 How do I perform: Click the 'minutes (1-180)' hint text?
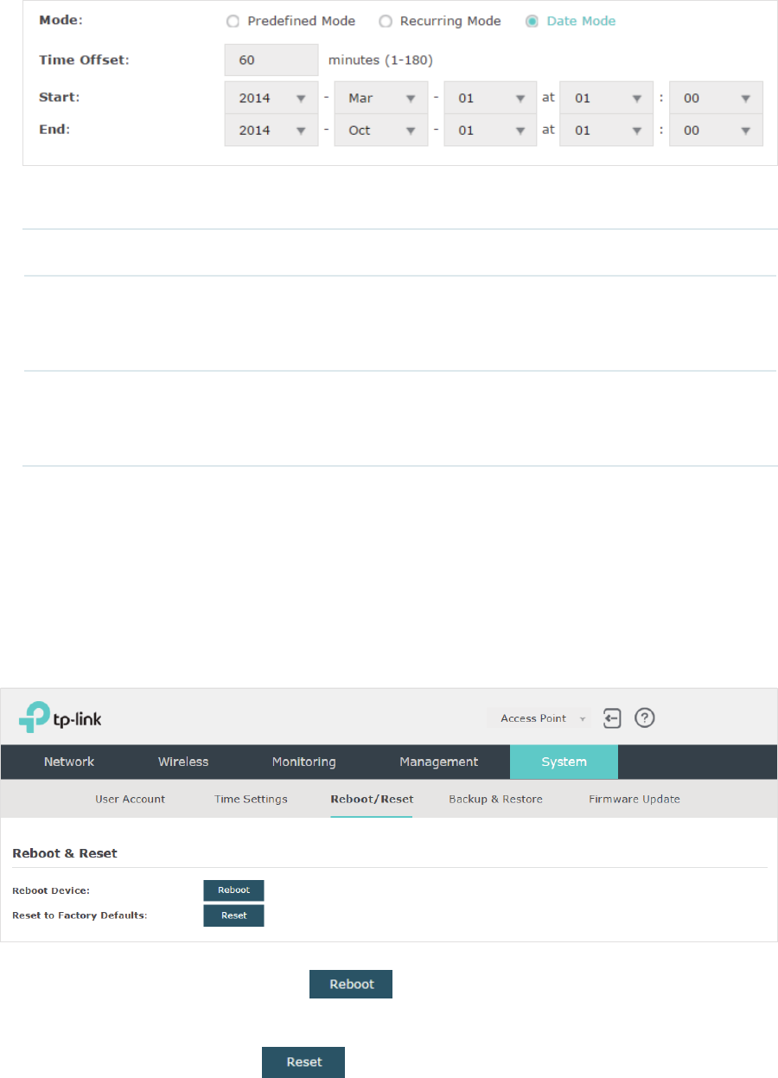coord(380,61)
